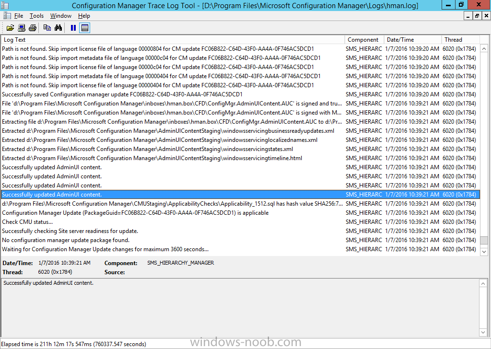Select 'Successfully checking Site server readiness' row
Image resolution: width=491 pixels, height=349 pixels.
click(x=240, y=231)
